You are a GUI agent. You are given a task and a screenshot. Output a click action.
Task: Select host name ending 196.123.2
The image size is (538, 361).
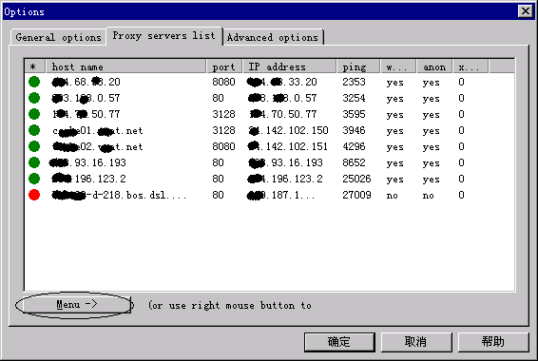coord(88,179)
